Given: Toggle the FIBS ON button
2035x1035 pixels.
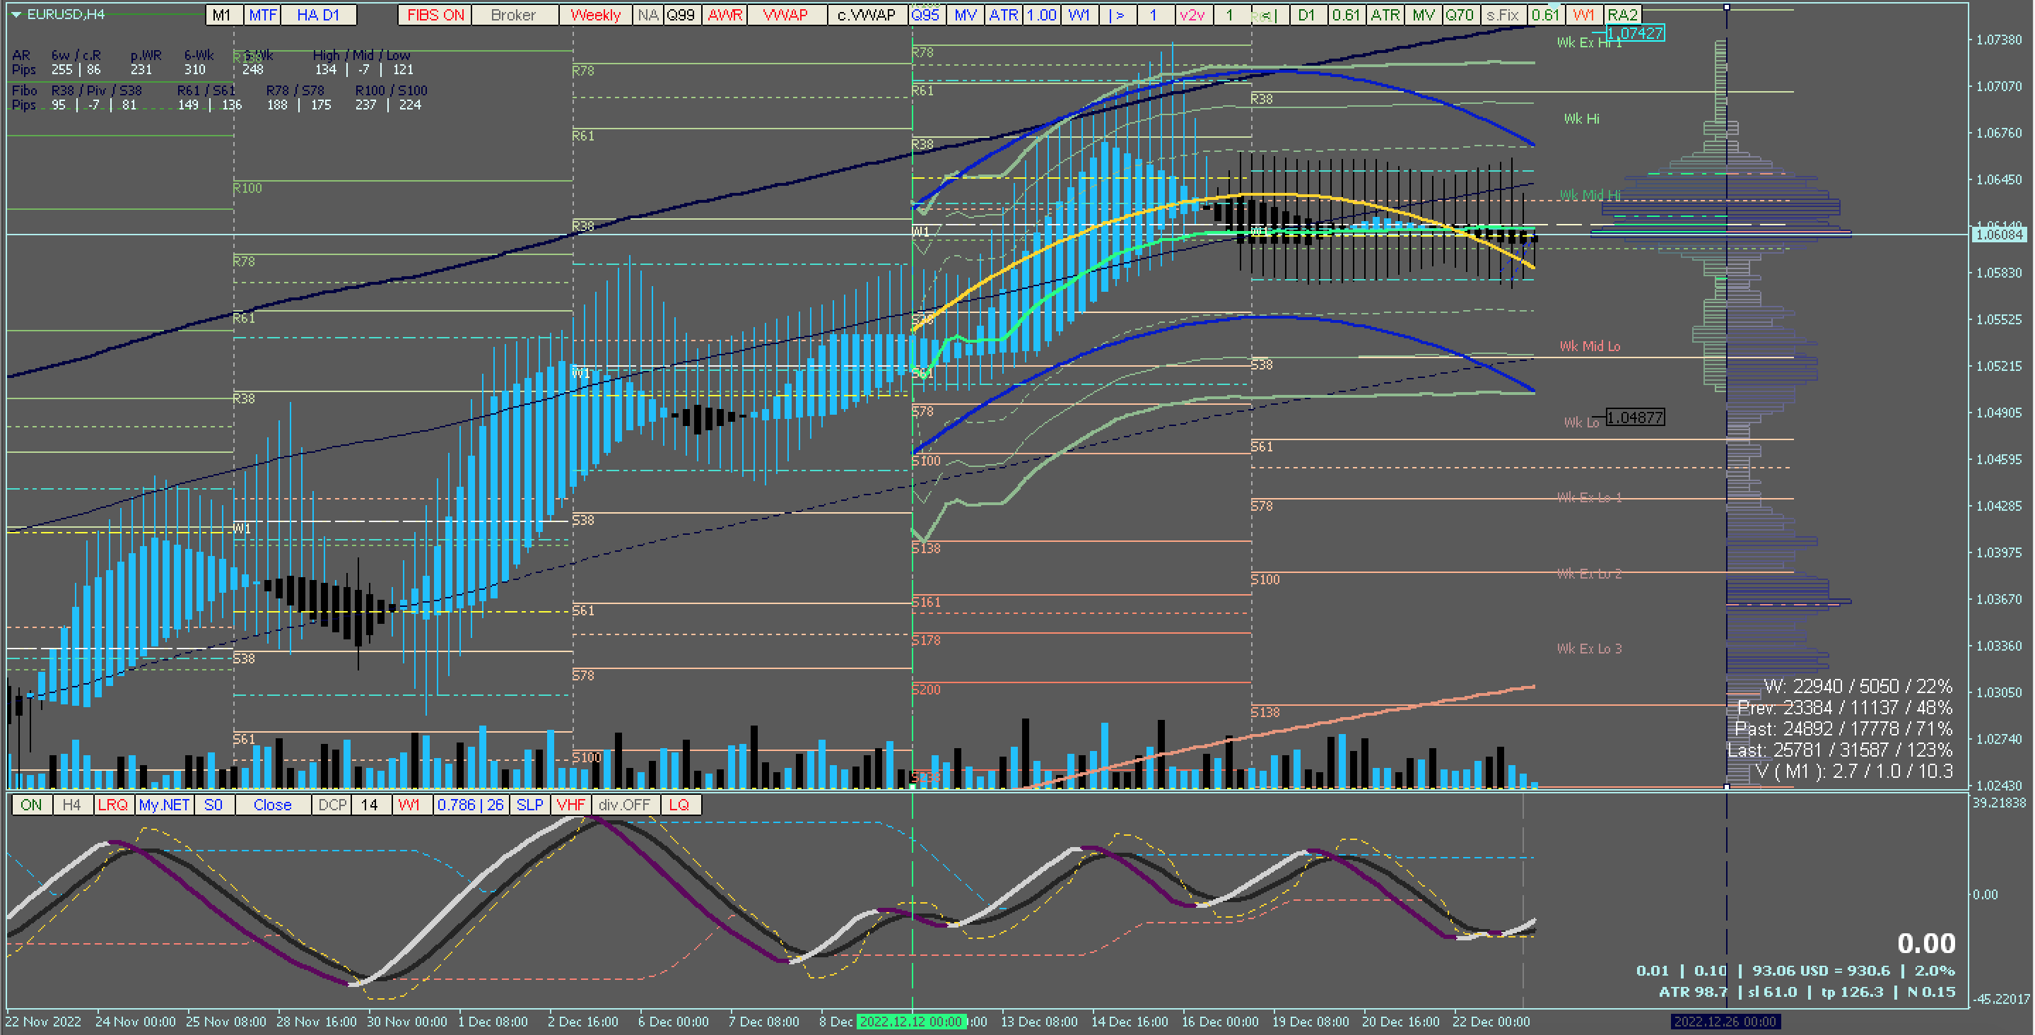Looking at the screenshot, I should coord(435,15).
